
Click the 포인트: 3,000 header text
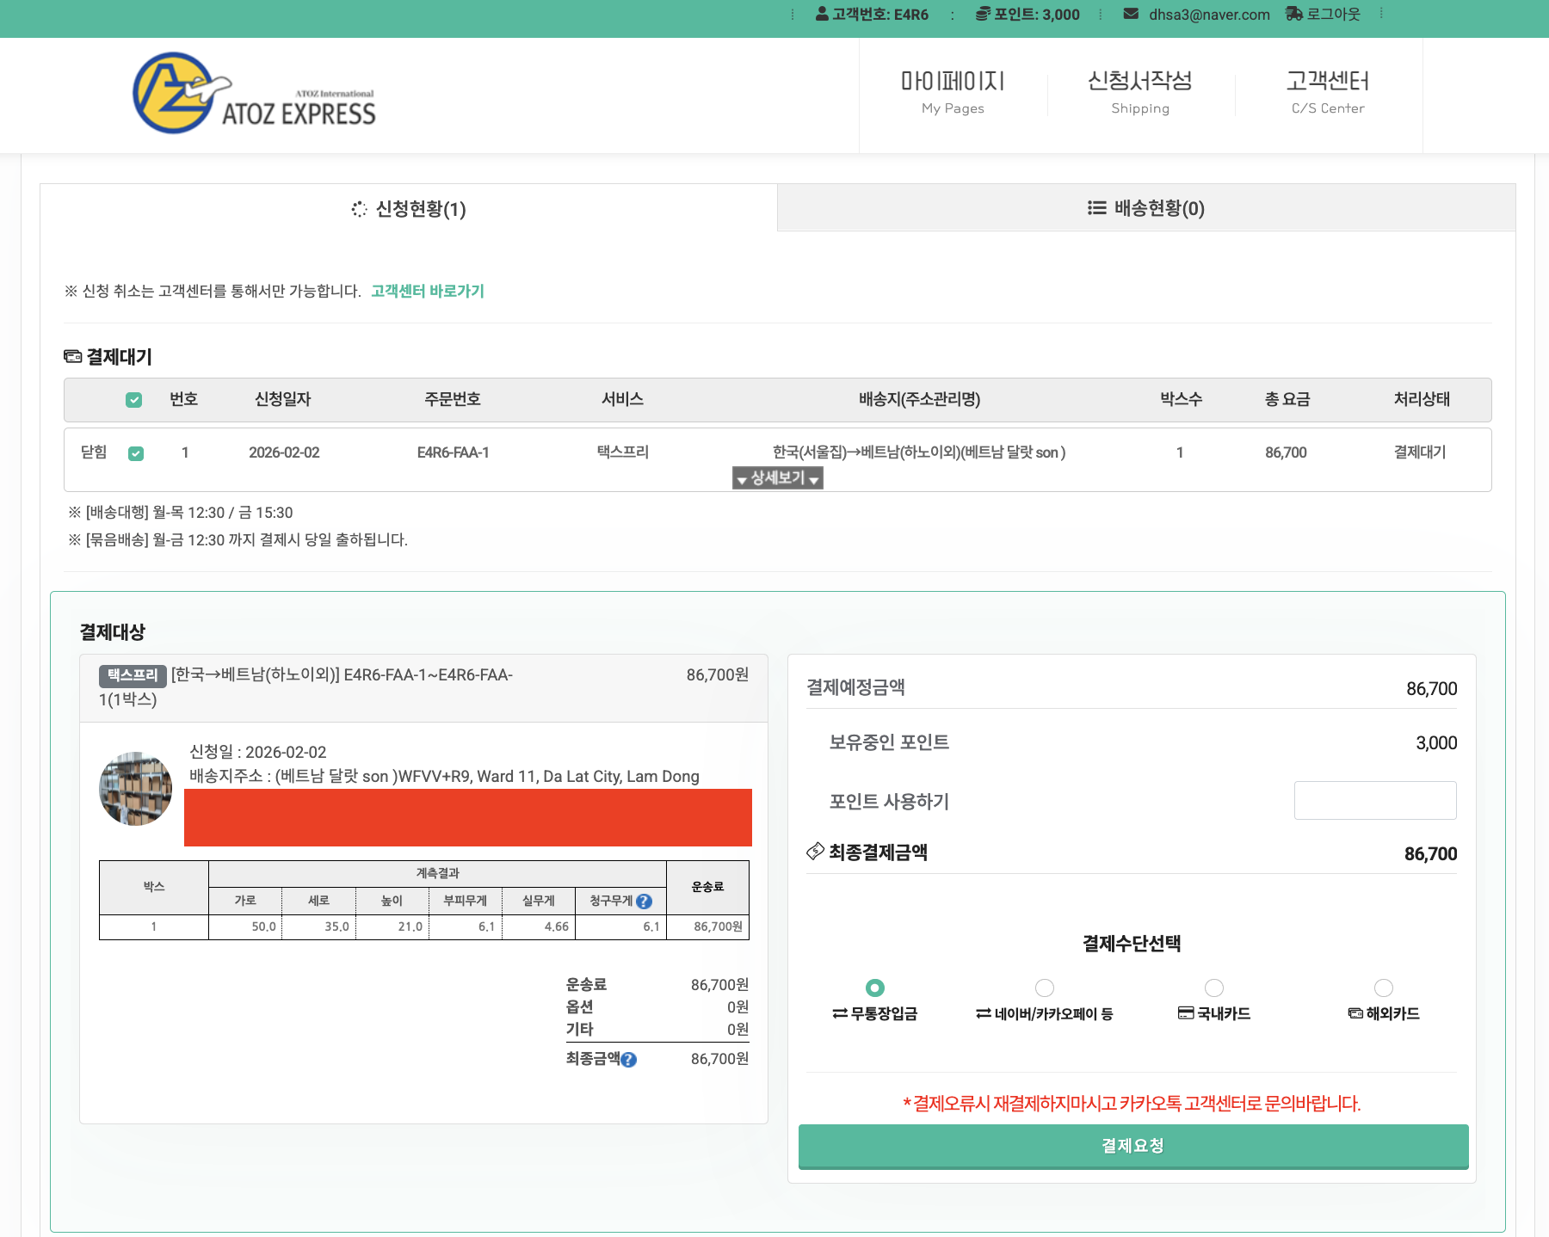coord(1036,15)
